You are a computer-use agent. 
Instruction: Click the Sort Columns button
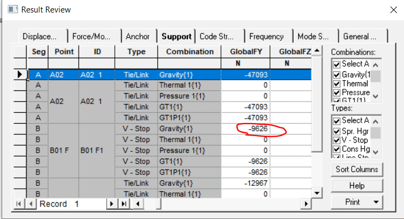(357, 169)
